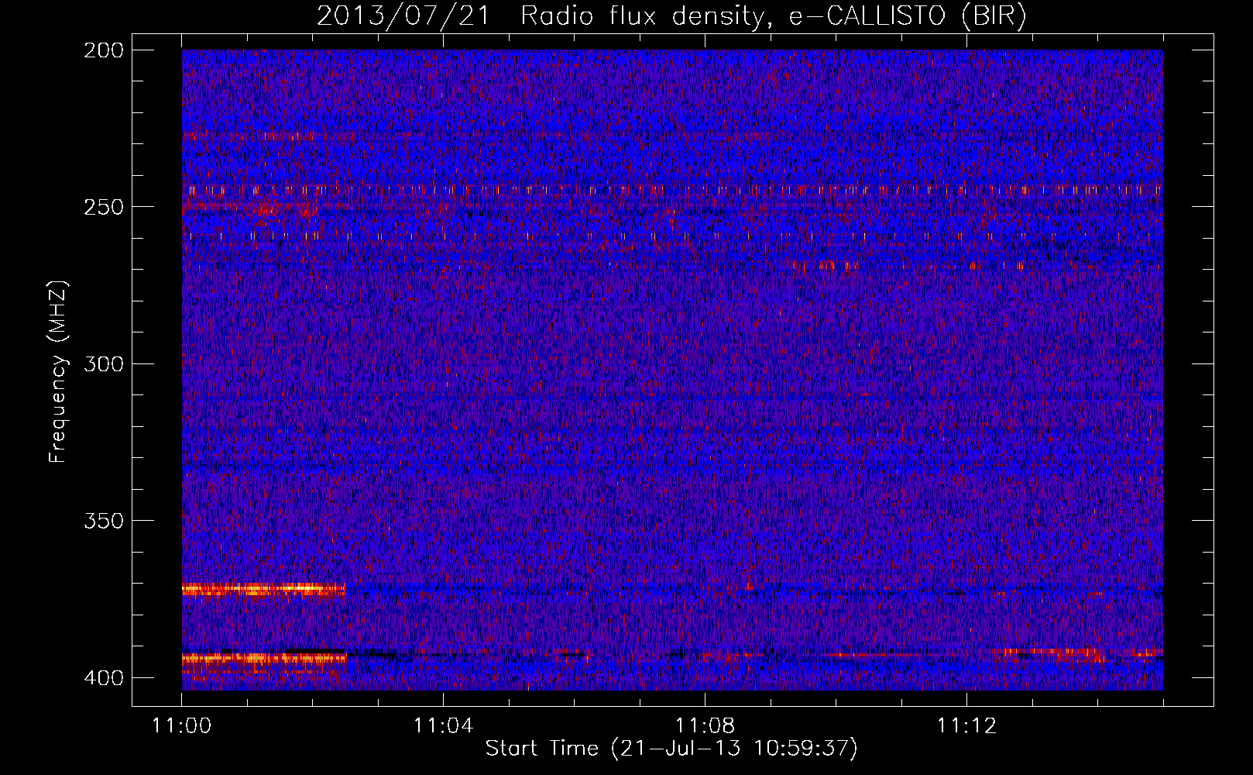
Task: Click the 'Start Time (21-Jul-13 10:59:37)' label
Action: point(671,749)
